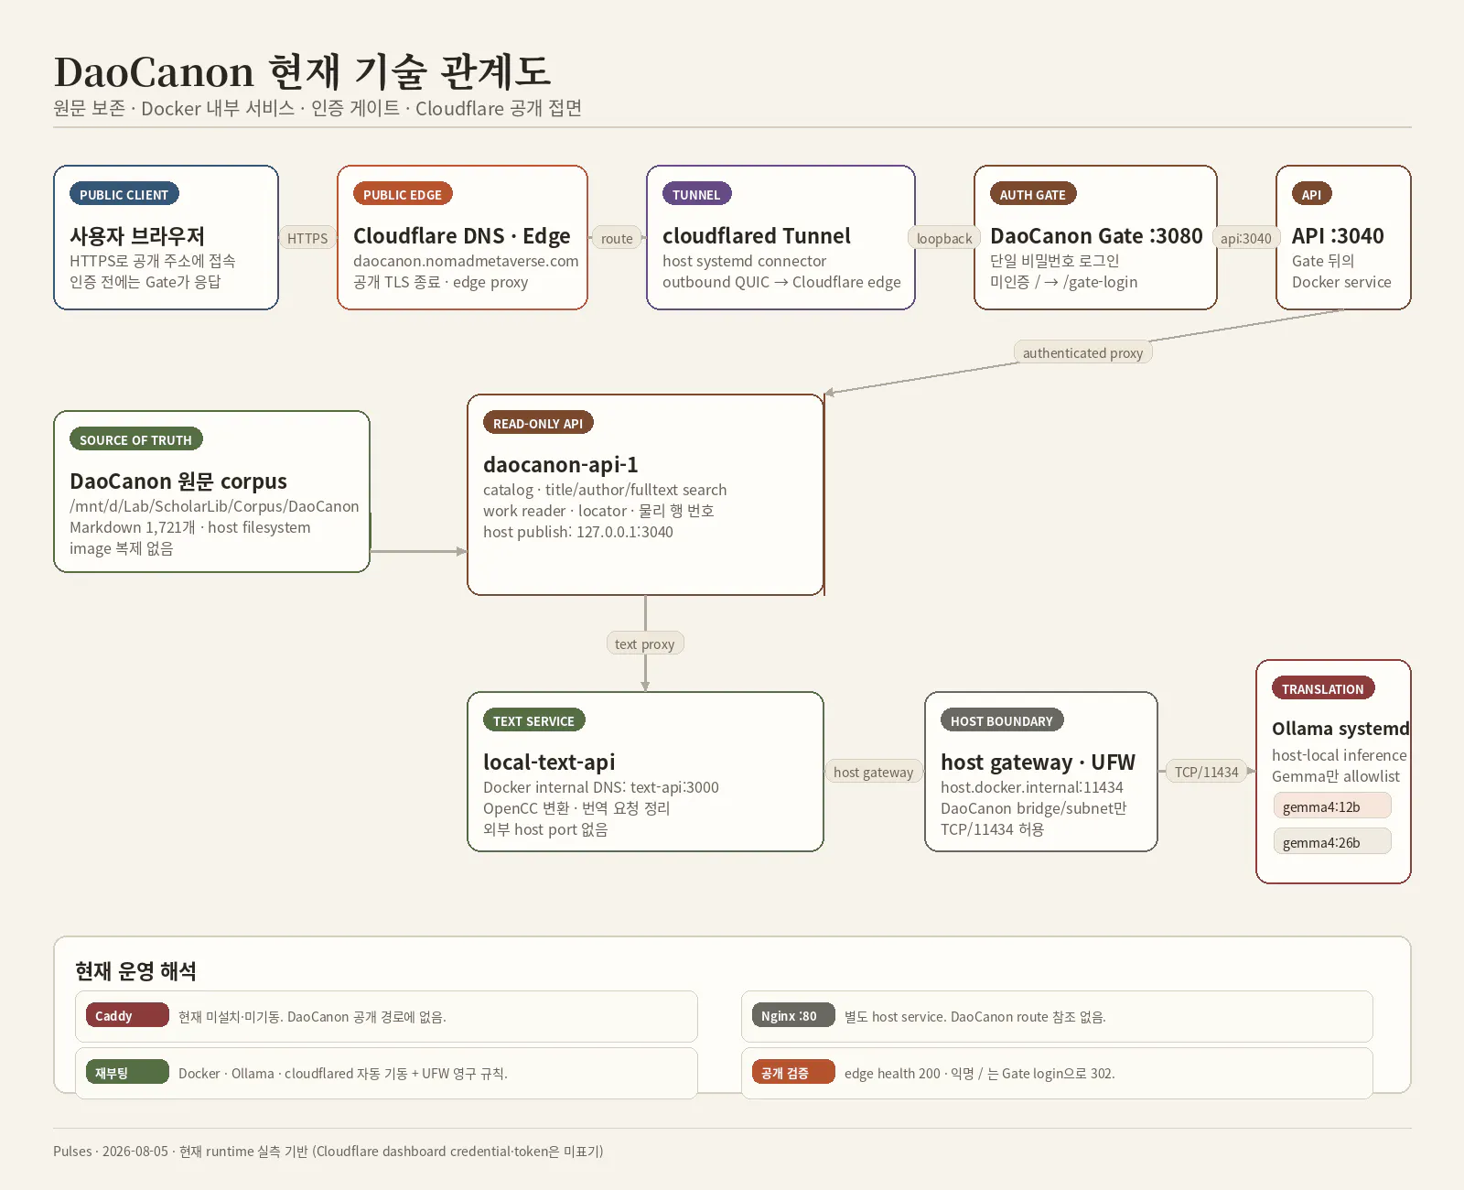
Task: Select the 'DaoCanon 원문 corpus' heading
Action: coord(178,481)
